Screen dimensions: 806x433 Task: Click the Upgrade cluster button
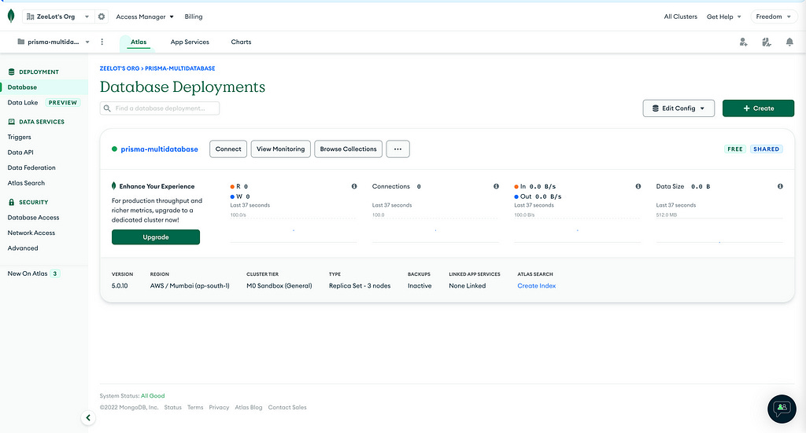(x=156, y=237)
